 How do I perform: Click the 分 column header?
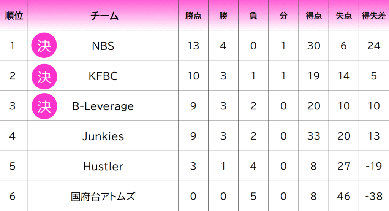283,16
